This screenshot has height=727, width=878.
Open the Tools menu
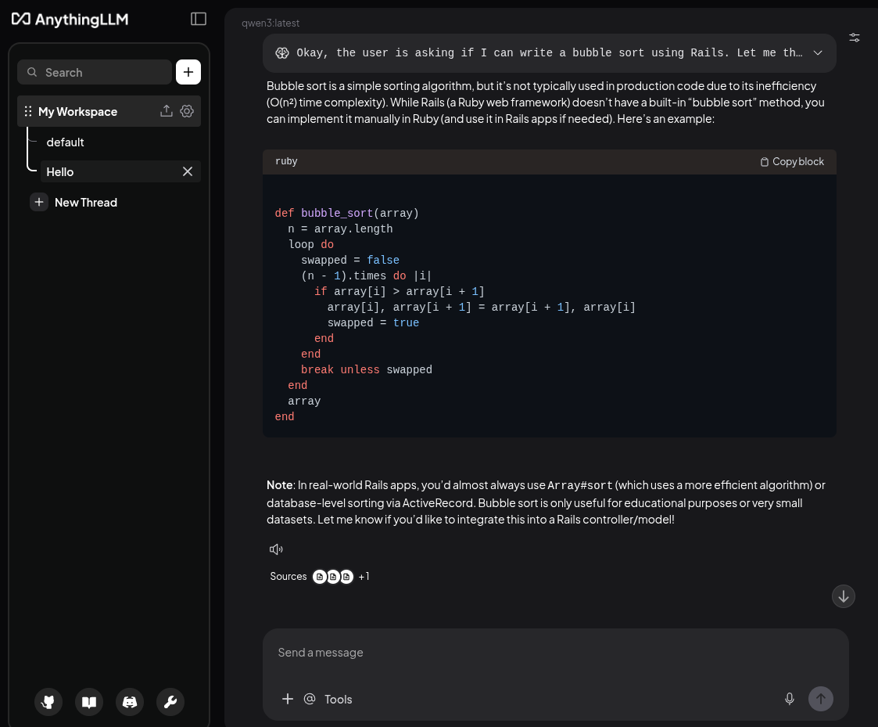click(339, 699)
